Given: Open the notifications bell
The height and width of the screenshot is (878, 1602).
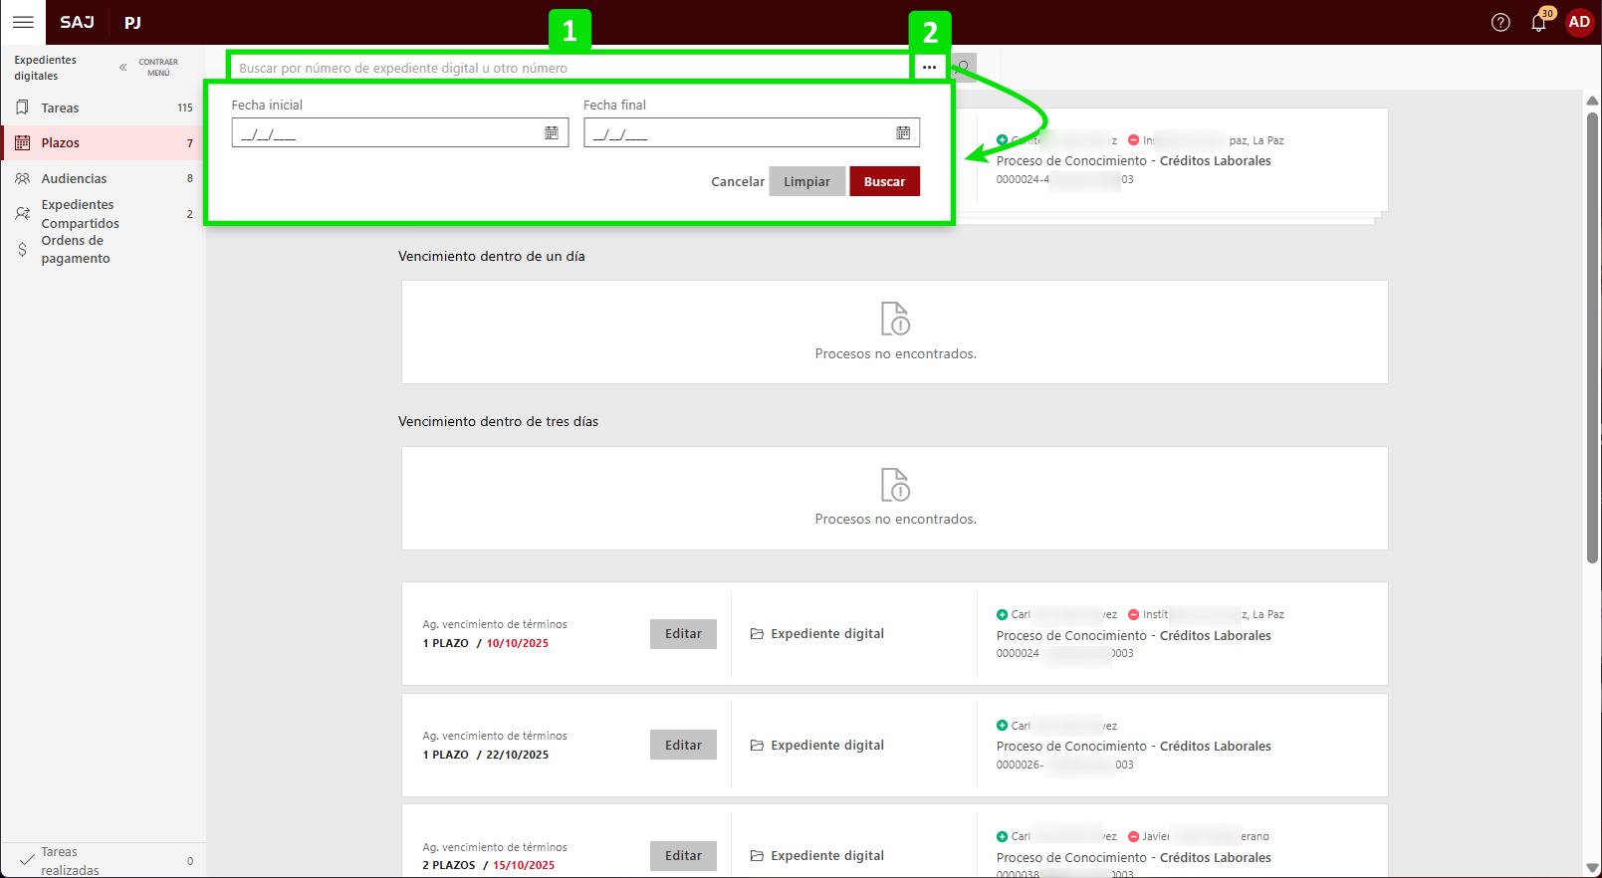Looking at the screenshot, I should tap(1538, 22).
